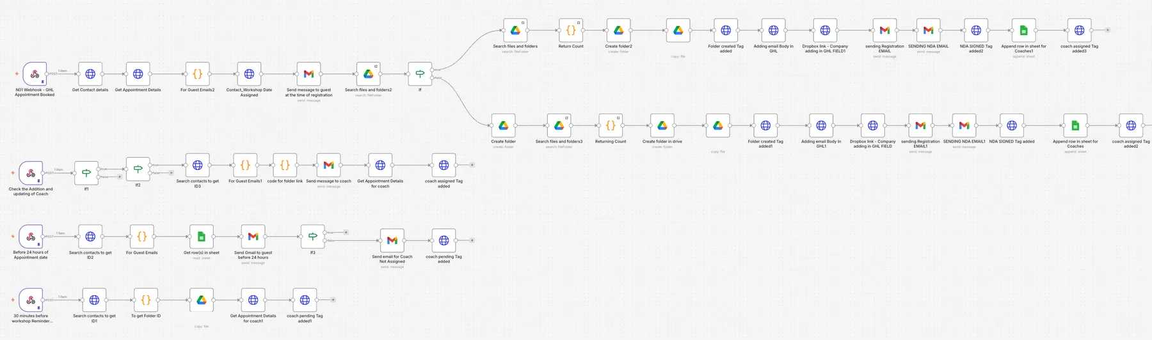Open the Get row(s) in sheet node

click(x=201, y=237)
